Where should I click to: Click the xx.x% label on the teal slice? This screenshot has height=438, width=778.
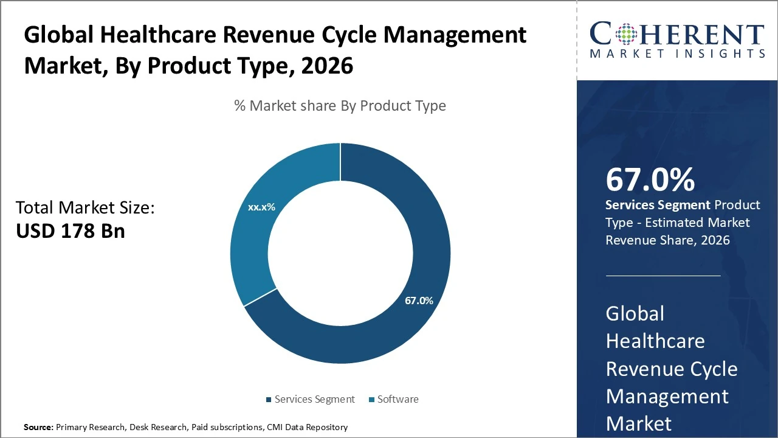pos(262,207)
